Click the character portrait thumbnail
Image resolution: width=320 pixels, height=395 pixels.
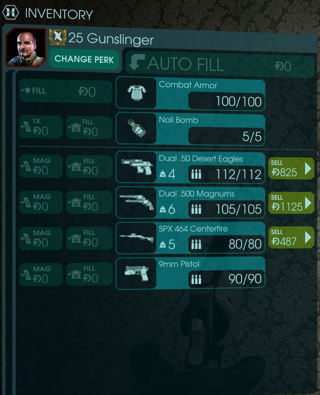tap(26, 48)
